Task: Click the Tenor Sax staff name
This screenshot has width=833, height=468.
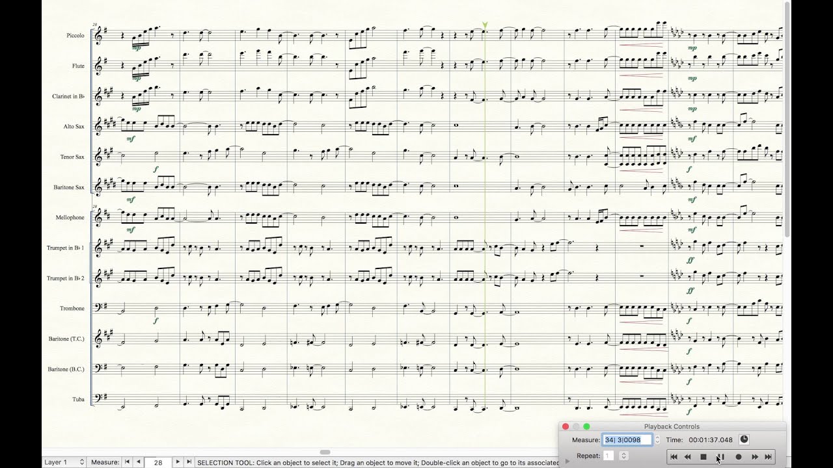Action: (72, 157)
